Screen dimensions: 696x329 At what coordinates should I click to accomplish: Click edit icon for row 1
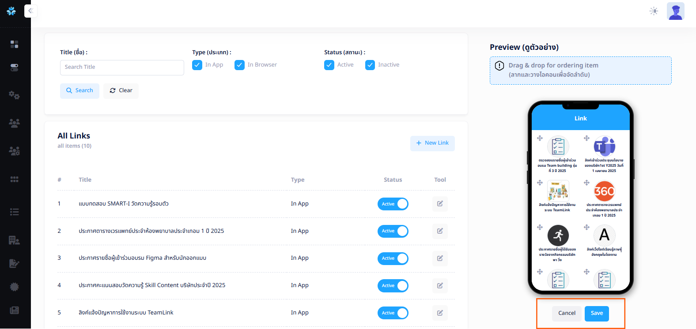coord(440,204)
